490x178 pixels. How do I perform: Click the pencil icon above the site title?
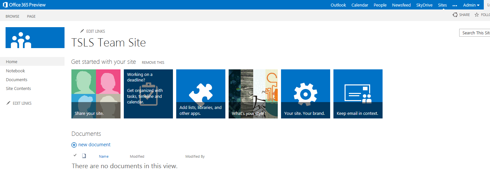pos(82,31)
